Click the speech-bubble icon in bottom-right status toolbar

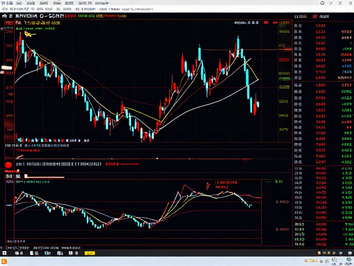(x=341, y=253)
